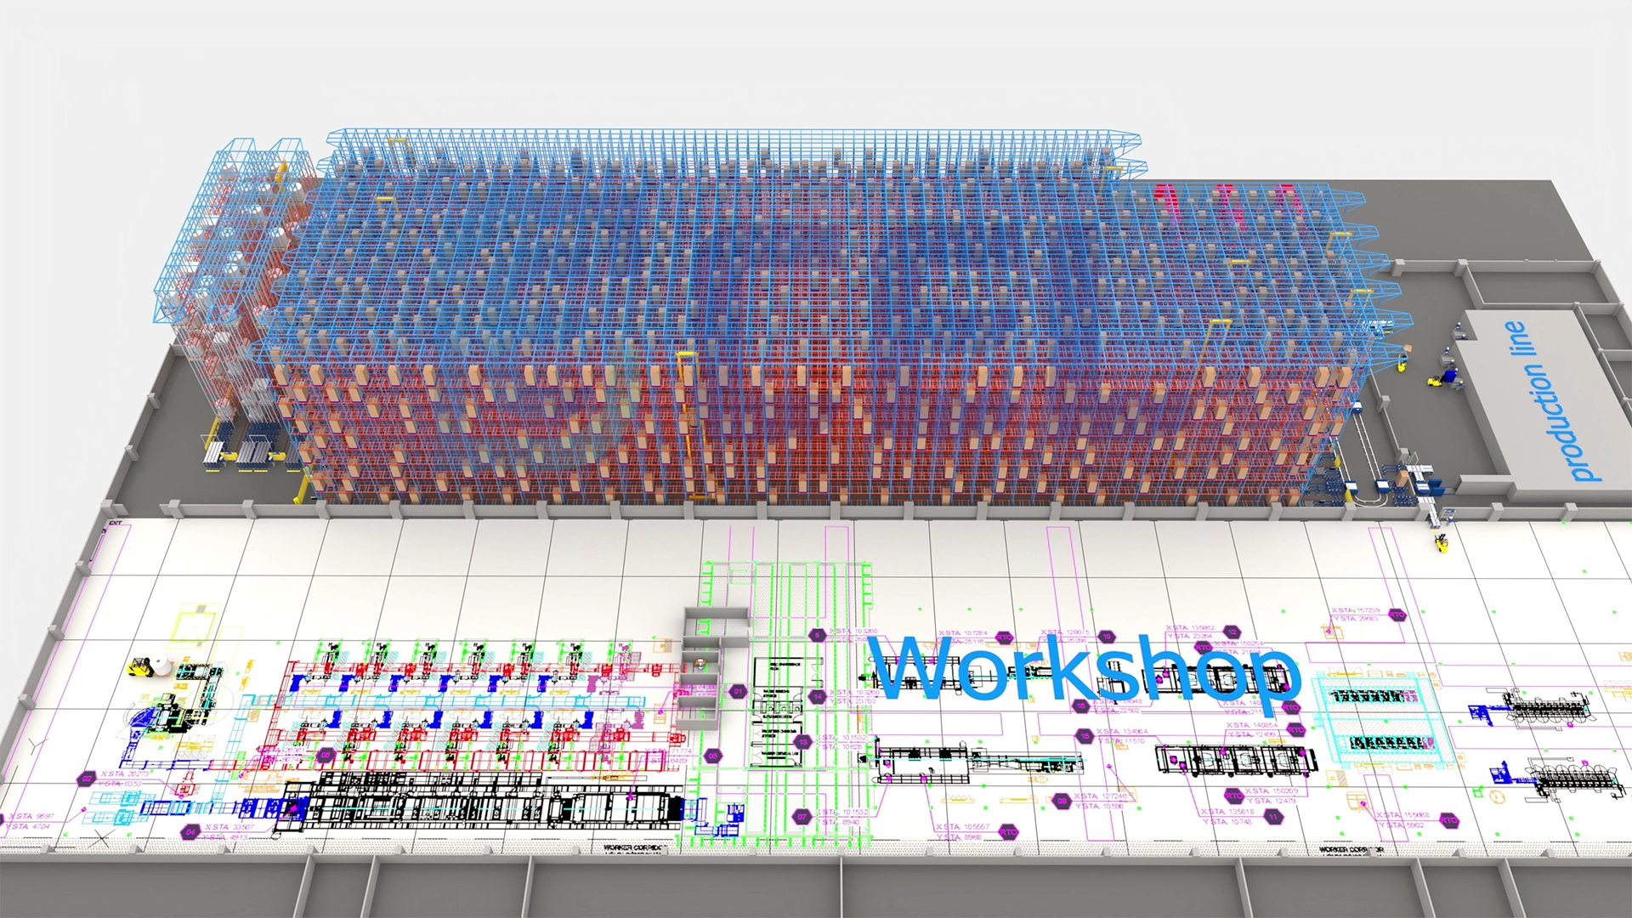
Task: Select hexagon station marker 04
Action: 190,831
